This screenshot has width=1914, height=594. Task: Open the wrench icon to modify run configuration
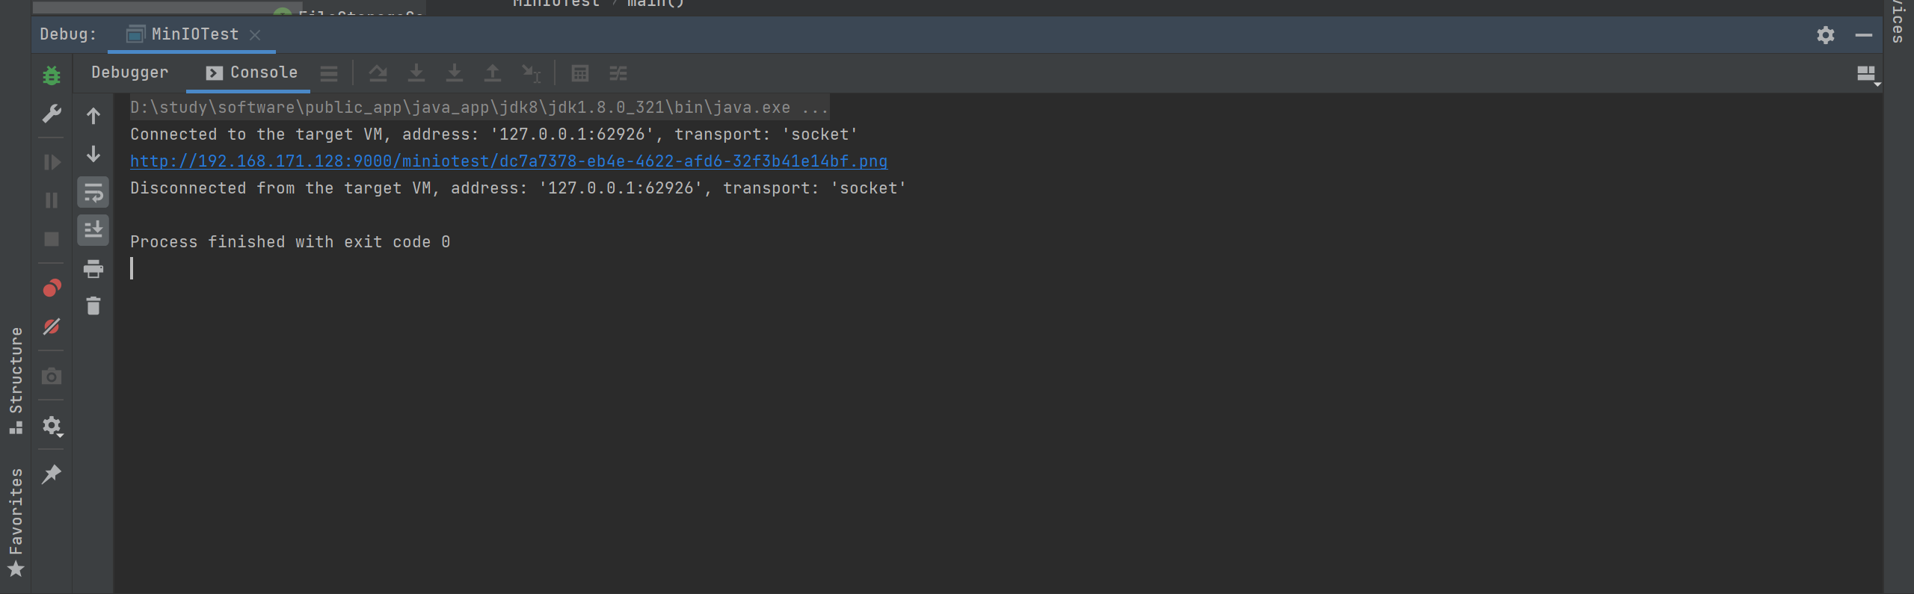[x=52, y=114]
